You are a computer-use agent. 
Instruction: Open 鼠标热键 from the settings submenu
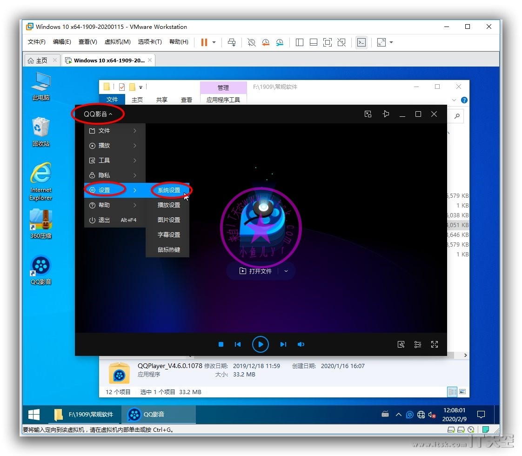click(168, 249)
